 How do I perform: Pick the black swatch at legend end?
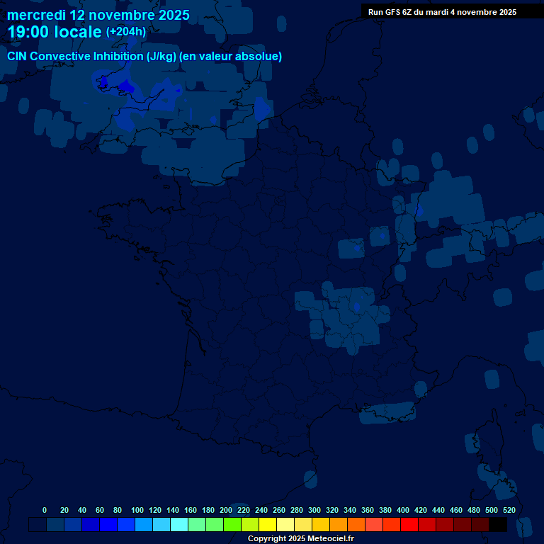point(498,525)
